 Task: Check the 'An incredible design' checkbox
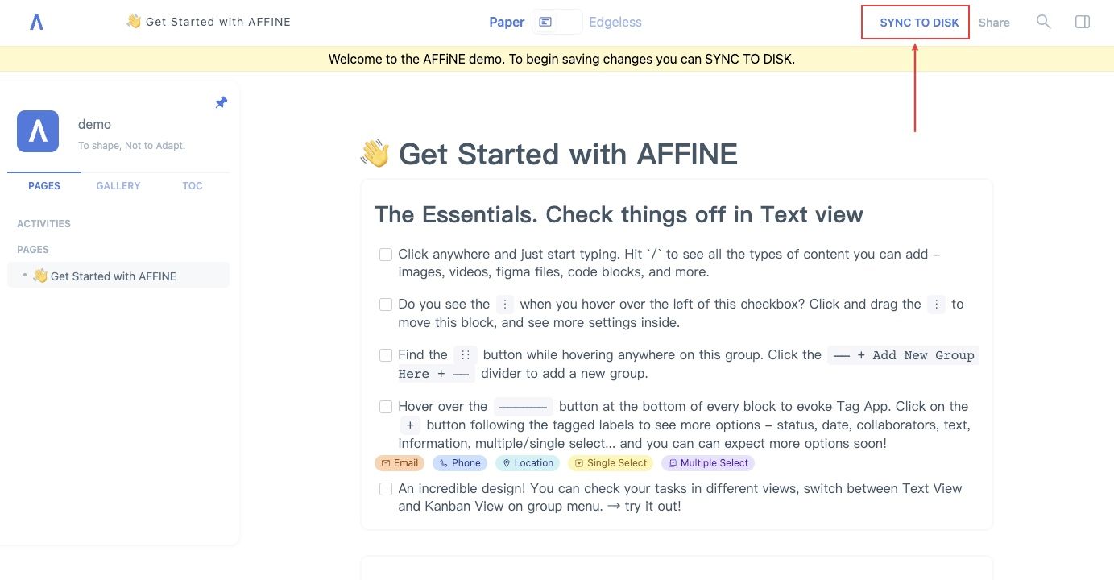[x=386, y=489]
